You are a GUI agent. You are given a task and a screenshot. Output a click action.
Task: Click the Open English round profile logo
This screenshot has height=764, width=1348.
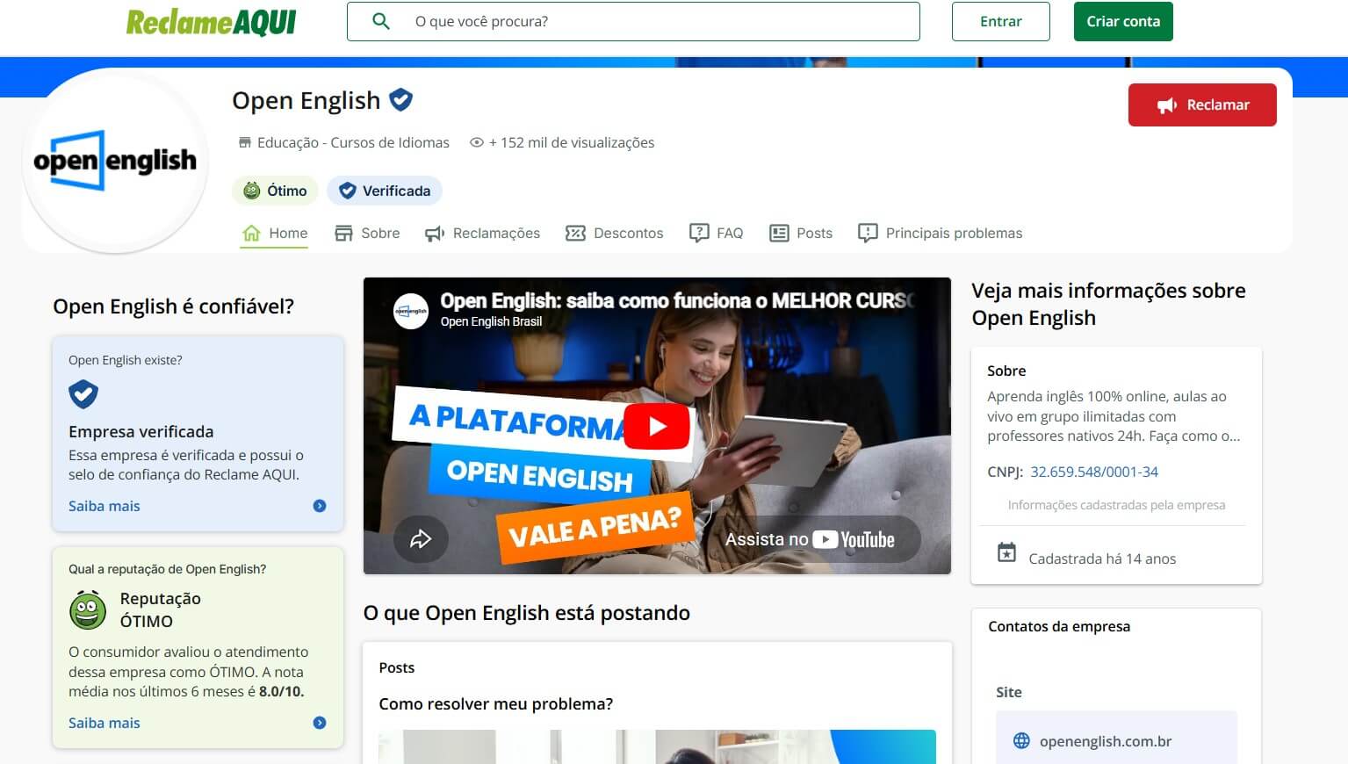coord(115,161)
